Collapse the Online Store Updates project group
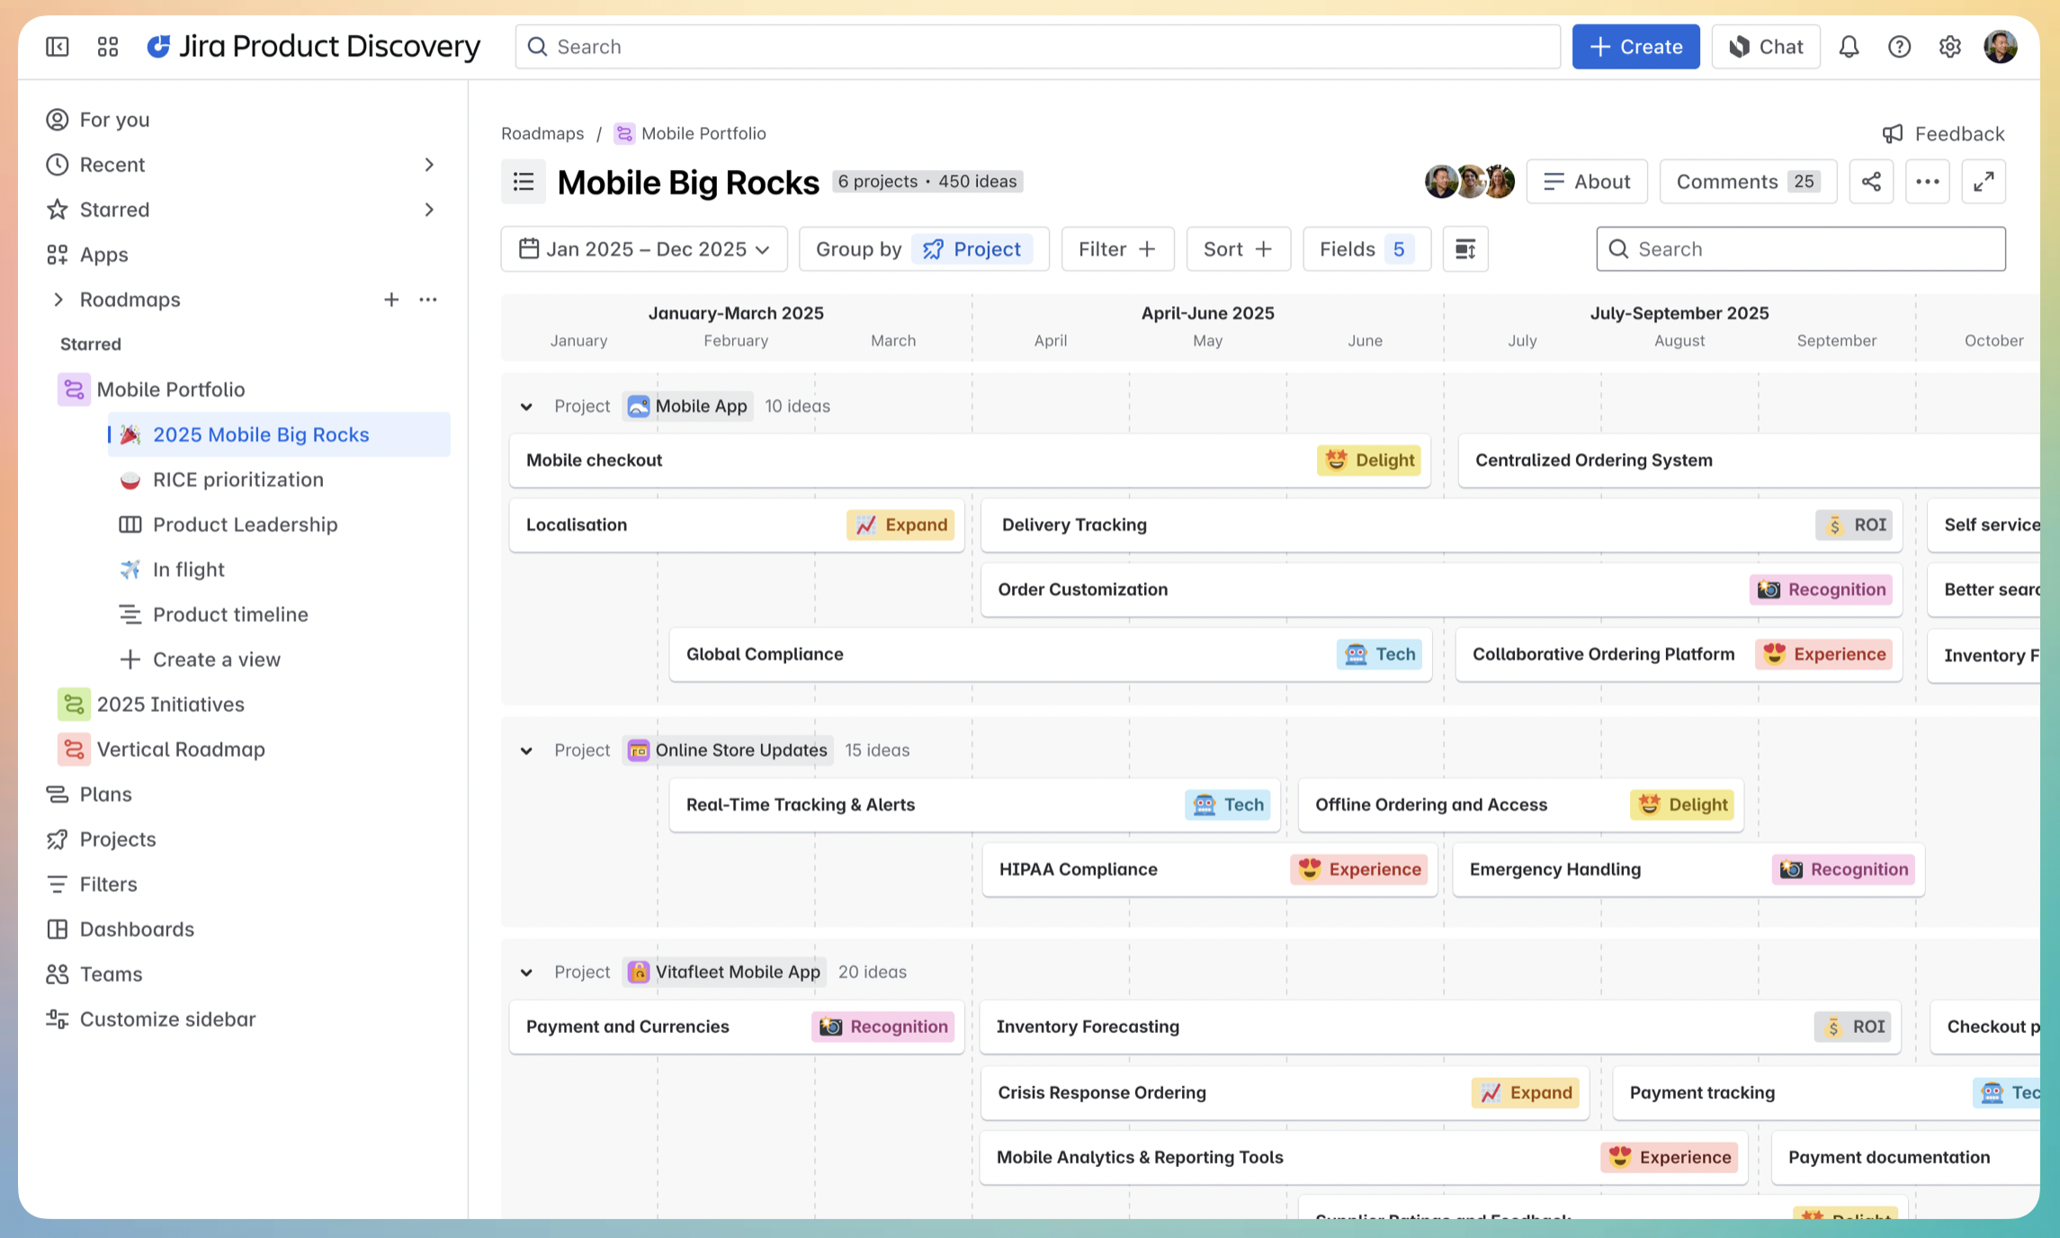Image resolution: width=2060 pixels, height=1238 pixels. click(x=526, y=749)
